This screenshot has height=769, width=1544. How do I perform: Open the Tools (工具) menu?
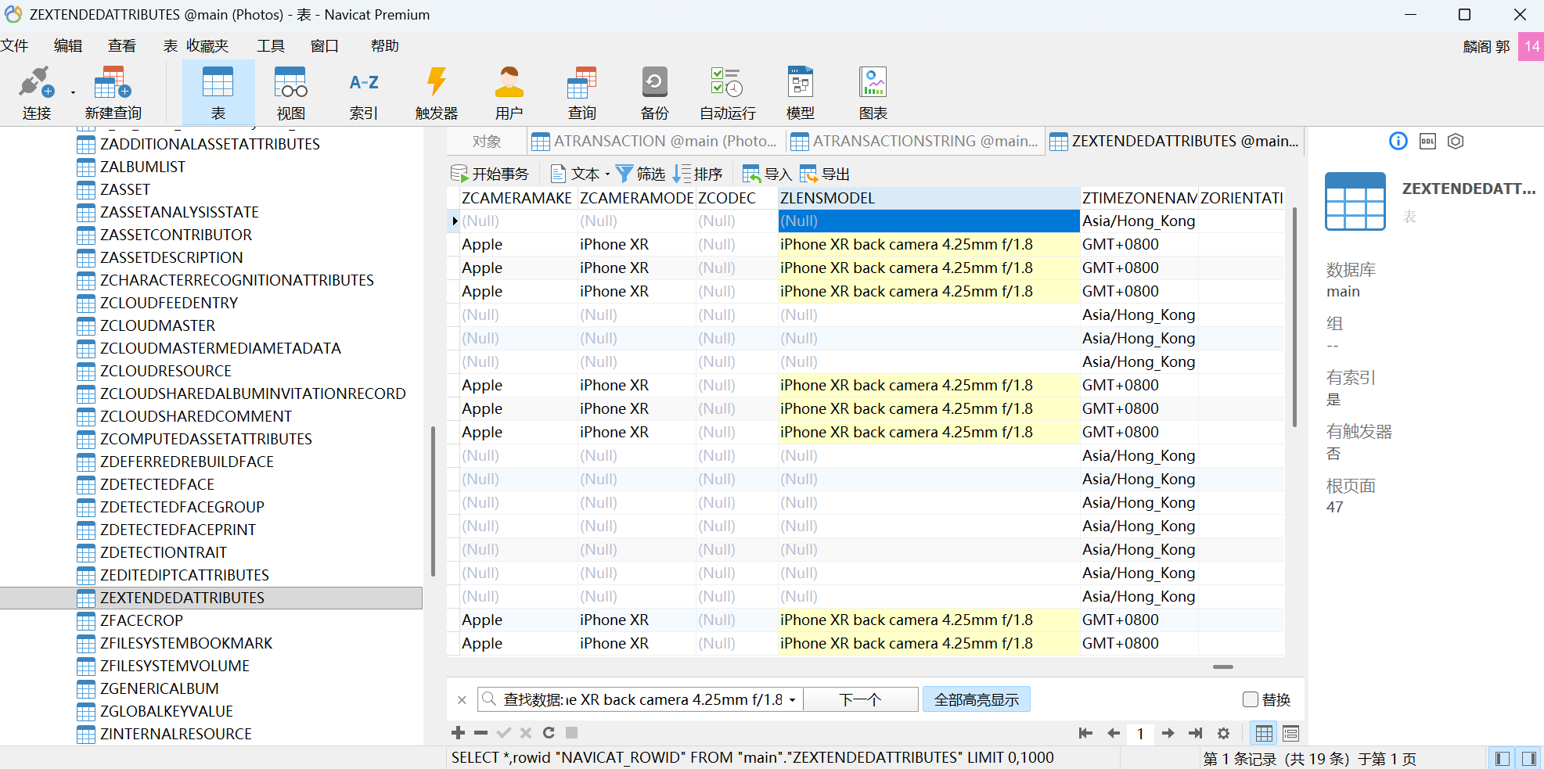270,46
